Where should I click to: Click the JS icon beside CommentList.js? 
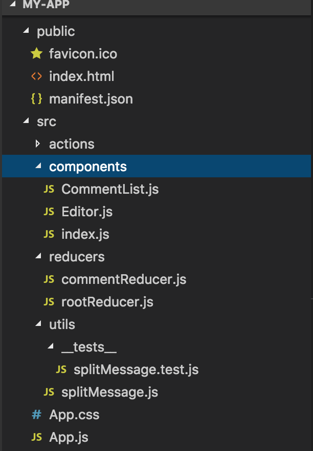49,189
